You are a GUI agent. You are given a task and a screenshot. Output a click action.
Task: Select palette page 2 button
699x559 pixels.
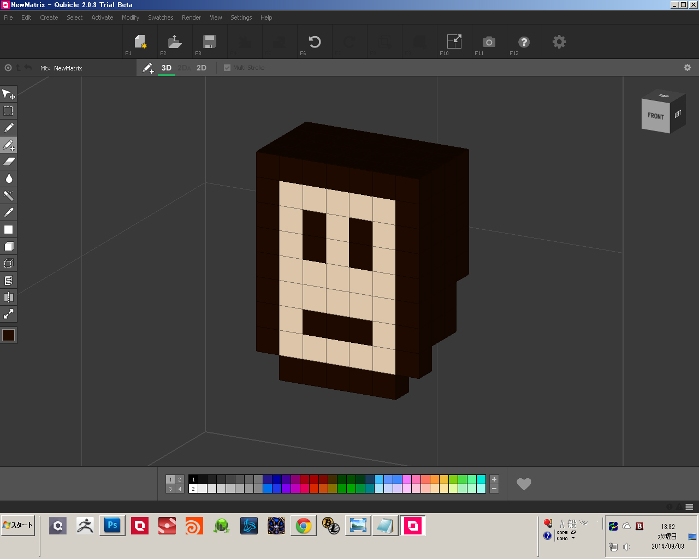click(x=180, y=479)
